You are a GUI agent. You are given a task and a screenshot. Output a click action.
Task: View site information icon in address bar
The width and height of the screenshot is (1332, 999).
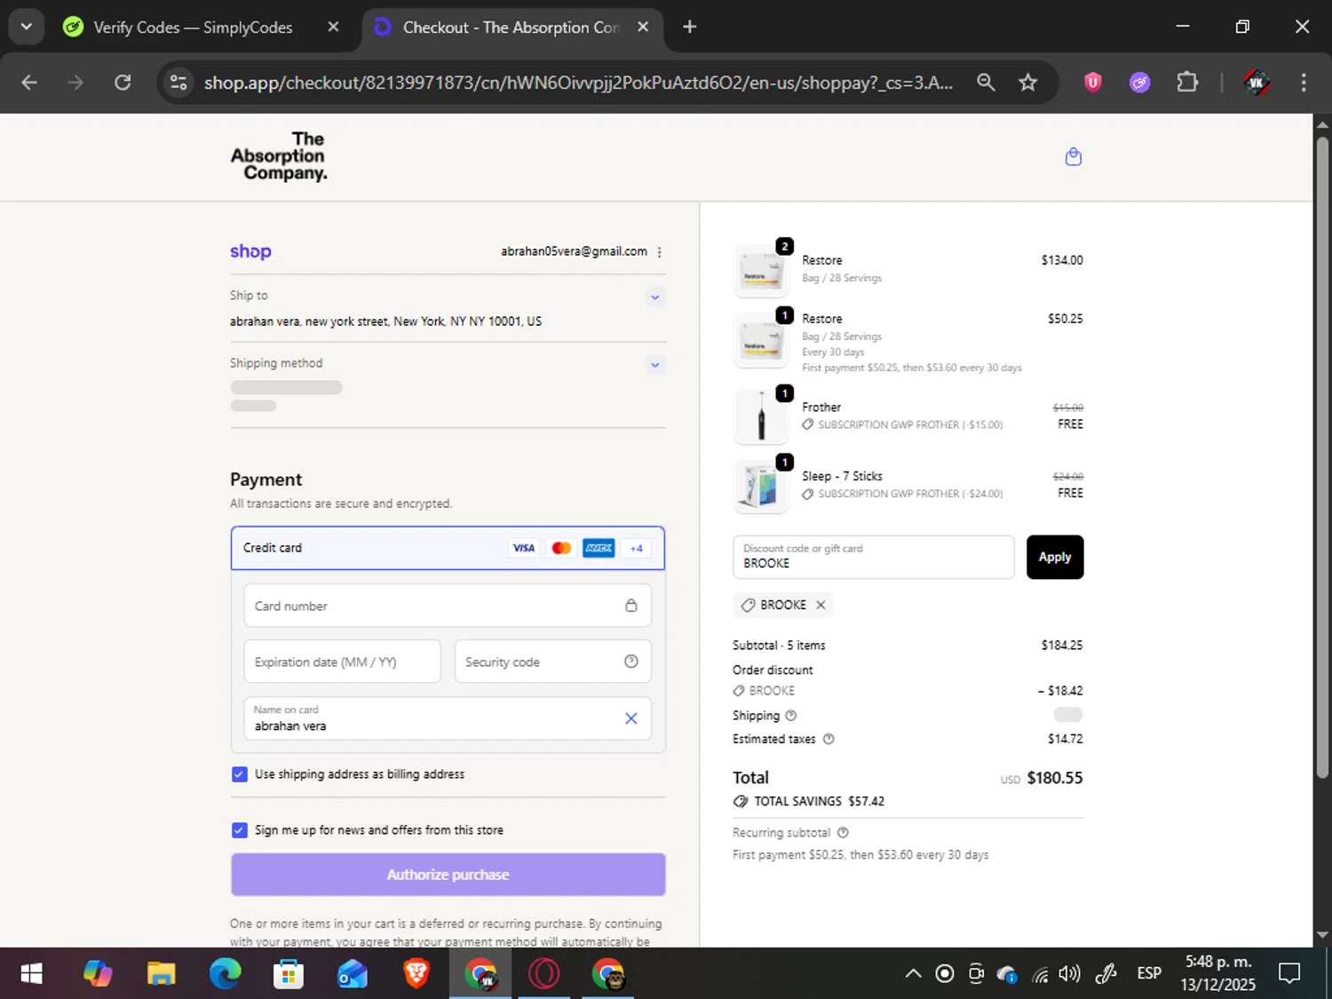[x=178, y=83]
